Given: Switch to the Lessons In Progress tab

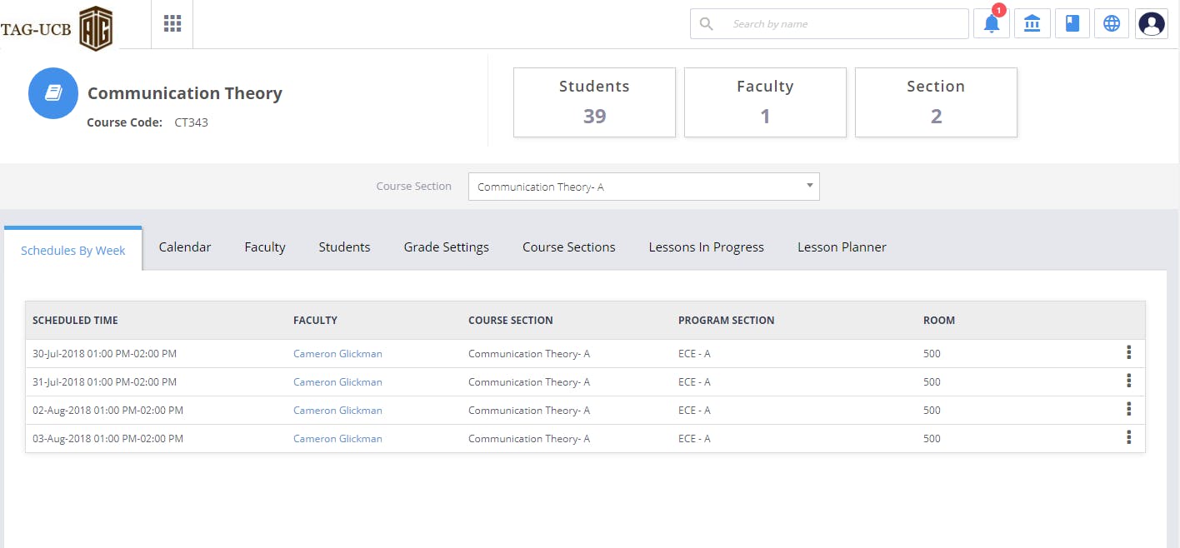Looking at the screenshot, I should point(706,247).
